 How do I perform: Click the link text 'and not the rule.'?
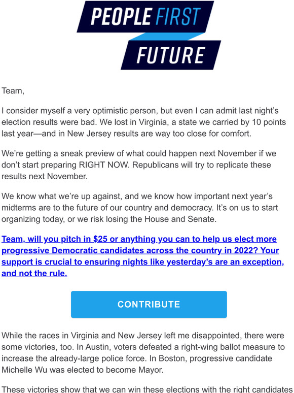pos(34,273)
